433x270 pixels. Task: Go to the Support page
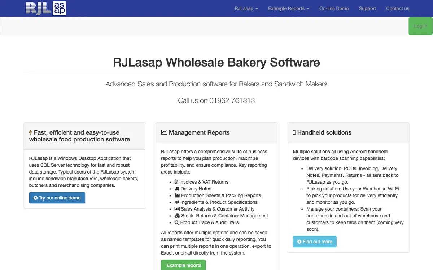click(x=367, y=8)
